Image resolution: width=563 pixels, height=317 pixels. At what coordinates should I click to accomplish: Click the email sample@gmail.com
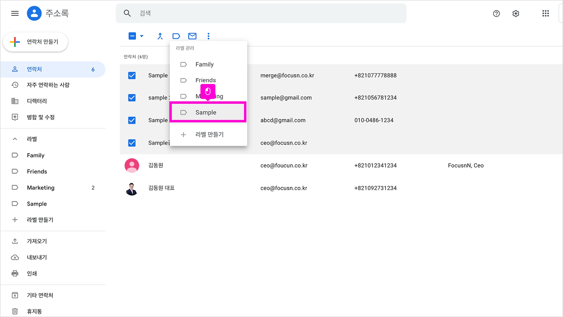[x=286, y=98]
